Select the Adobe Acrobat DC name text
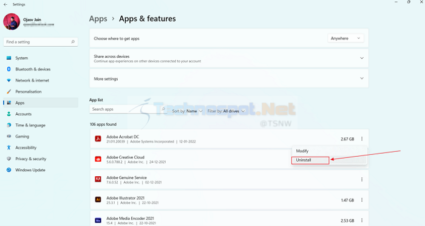The height and width of the screenshot is (226, 425). click(123, 137)
